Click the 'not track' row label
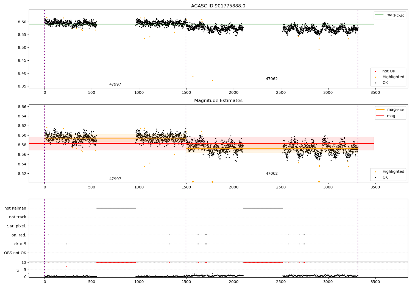 [18, 217]
